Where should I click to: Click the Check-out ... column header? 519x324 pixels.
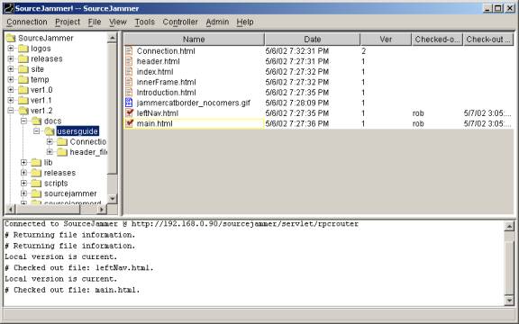pos(488,40)
